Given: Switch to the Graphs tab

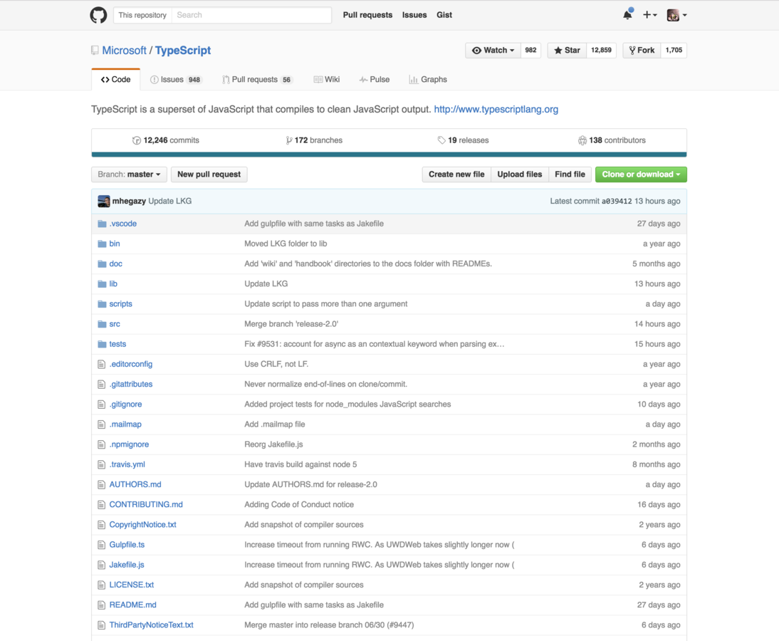Looking at the screenshot, I should coord(428,80).
